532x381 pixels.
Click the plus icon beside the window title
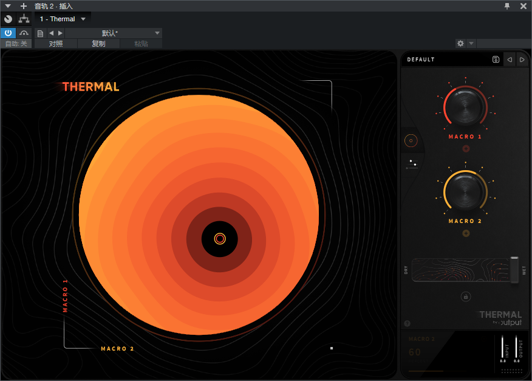[x=24, y=6]
